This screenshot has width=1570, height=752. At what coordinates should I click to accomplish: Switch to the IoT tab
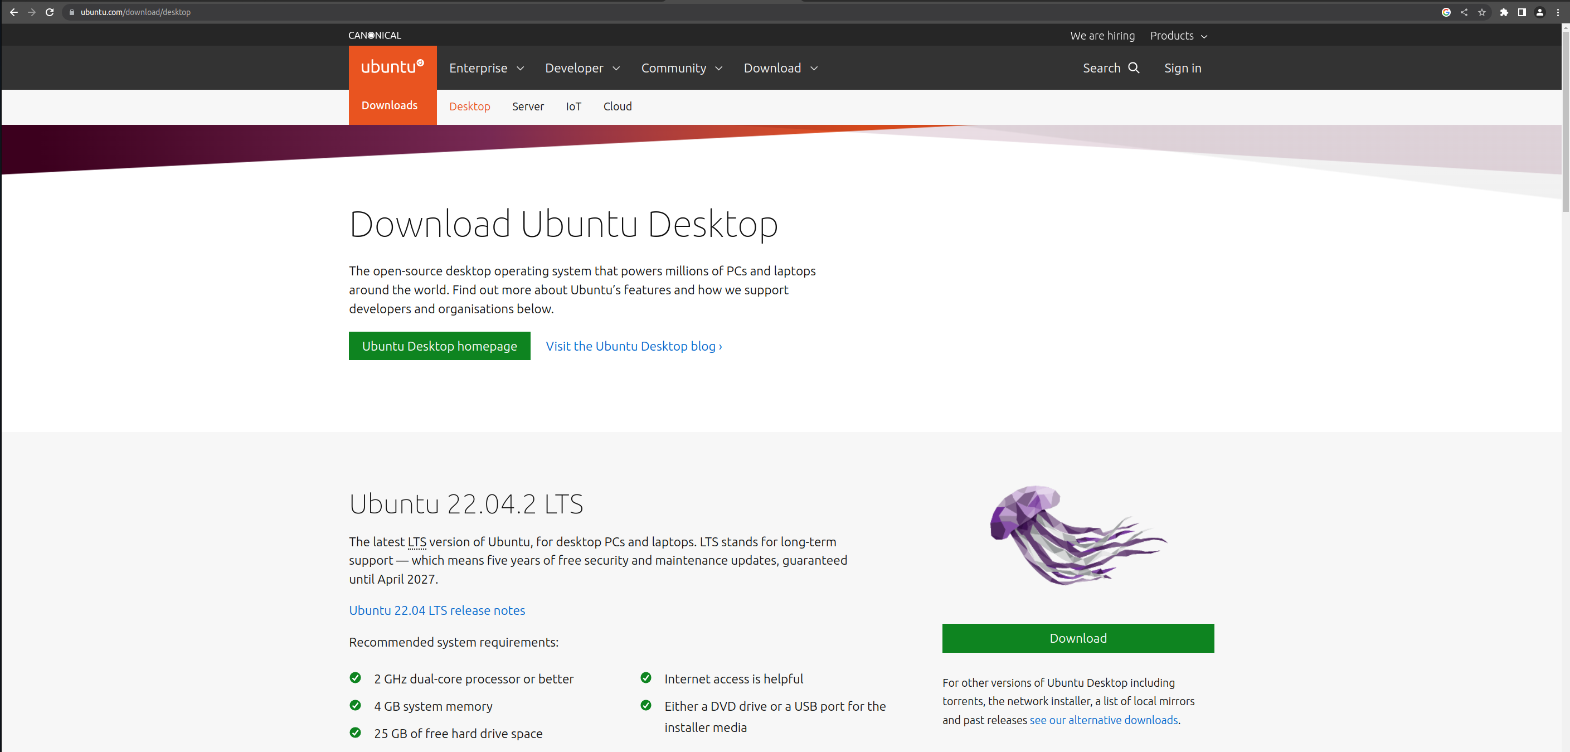(x=573, y=106)
